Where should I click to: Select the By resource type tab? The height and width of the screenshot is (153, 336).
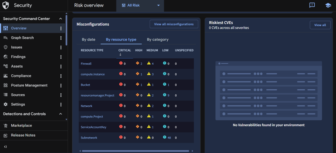coord(121,39)
